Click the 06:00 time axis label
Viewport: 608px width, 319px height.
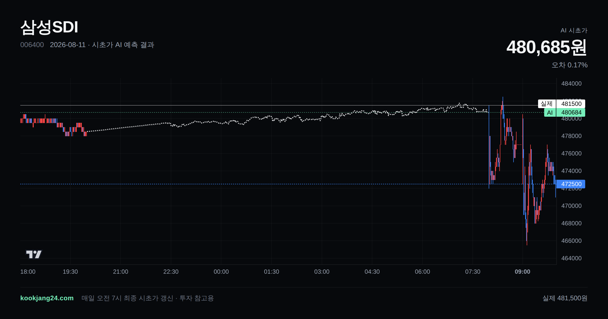click(422, 272)
